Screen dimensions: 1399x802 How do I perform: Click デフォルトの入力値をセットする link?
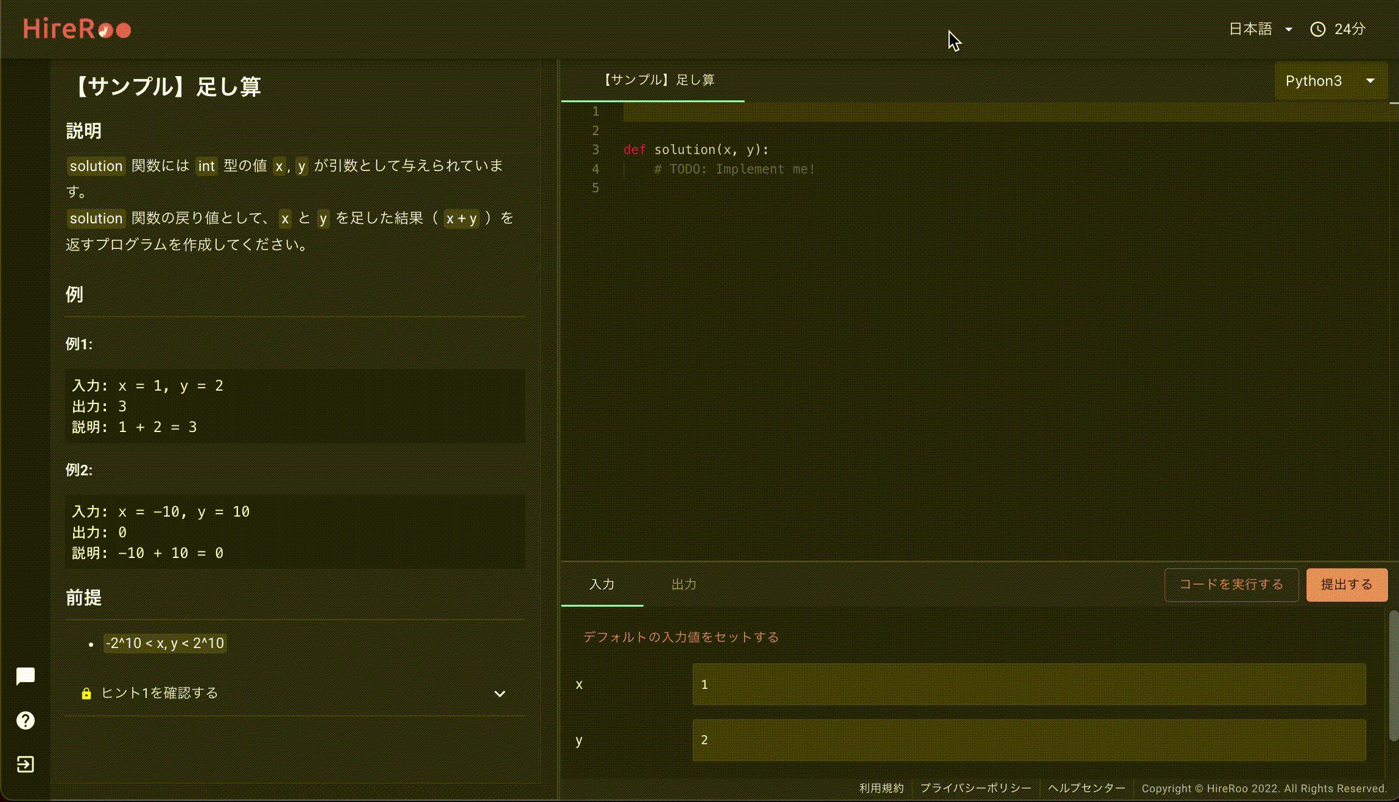681,637
